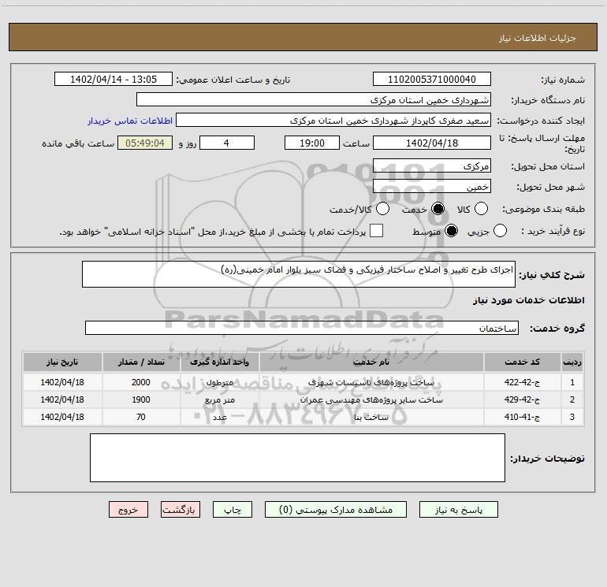The image size is (607, 587).
Task: Click the remaining days field showing 4
Action: click(227, 143)
